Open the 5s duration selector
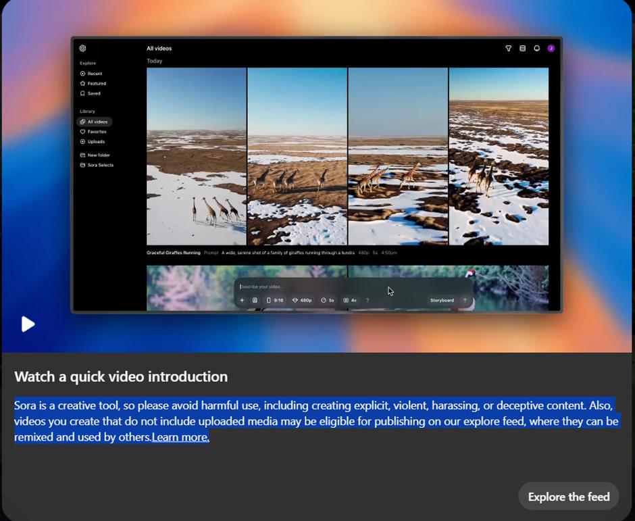 click(x=327, y=300)
